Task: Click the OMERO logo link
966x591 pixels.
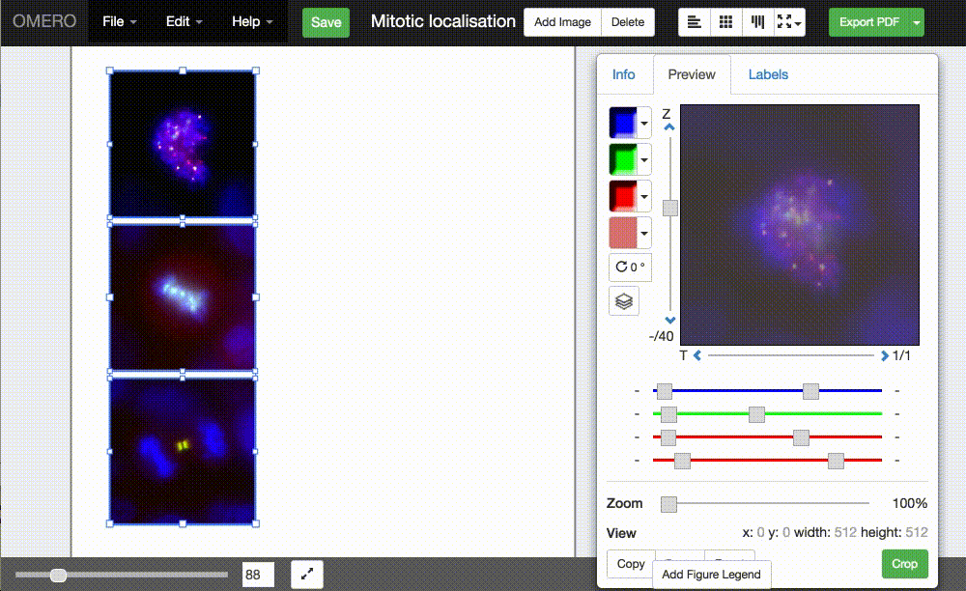Action: (x=44, y=21)
